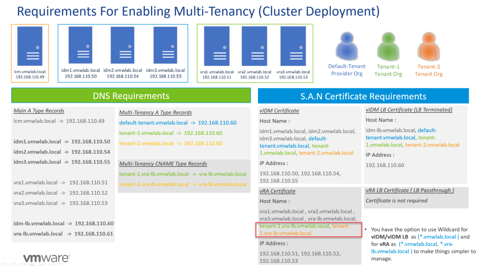Select the Main A Type Records heading
This screenshot has height=266, width=481.
(39, 111)
